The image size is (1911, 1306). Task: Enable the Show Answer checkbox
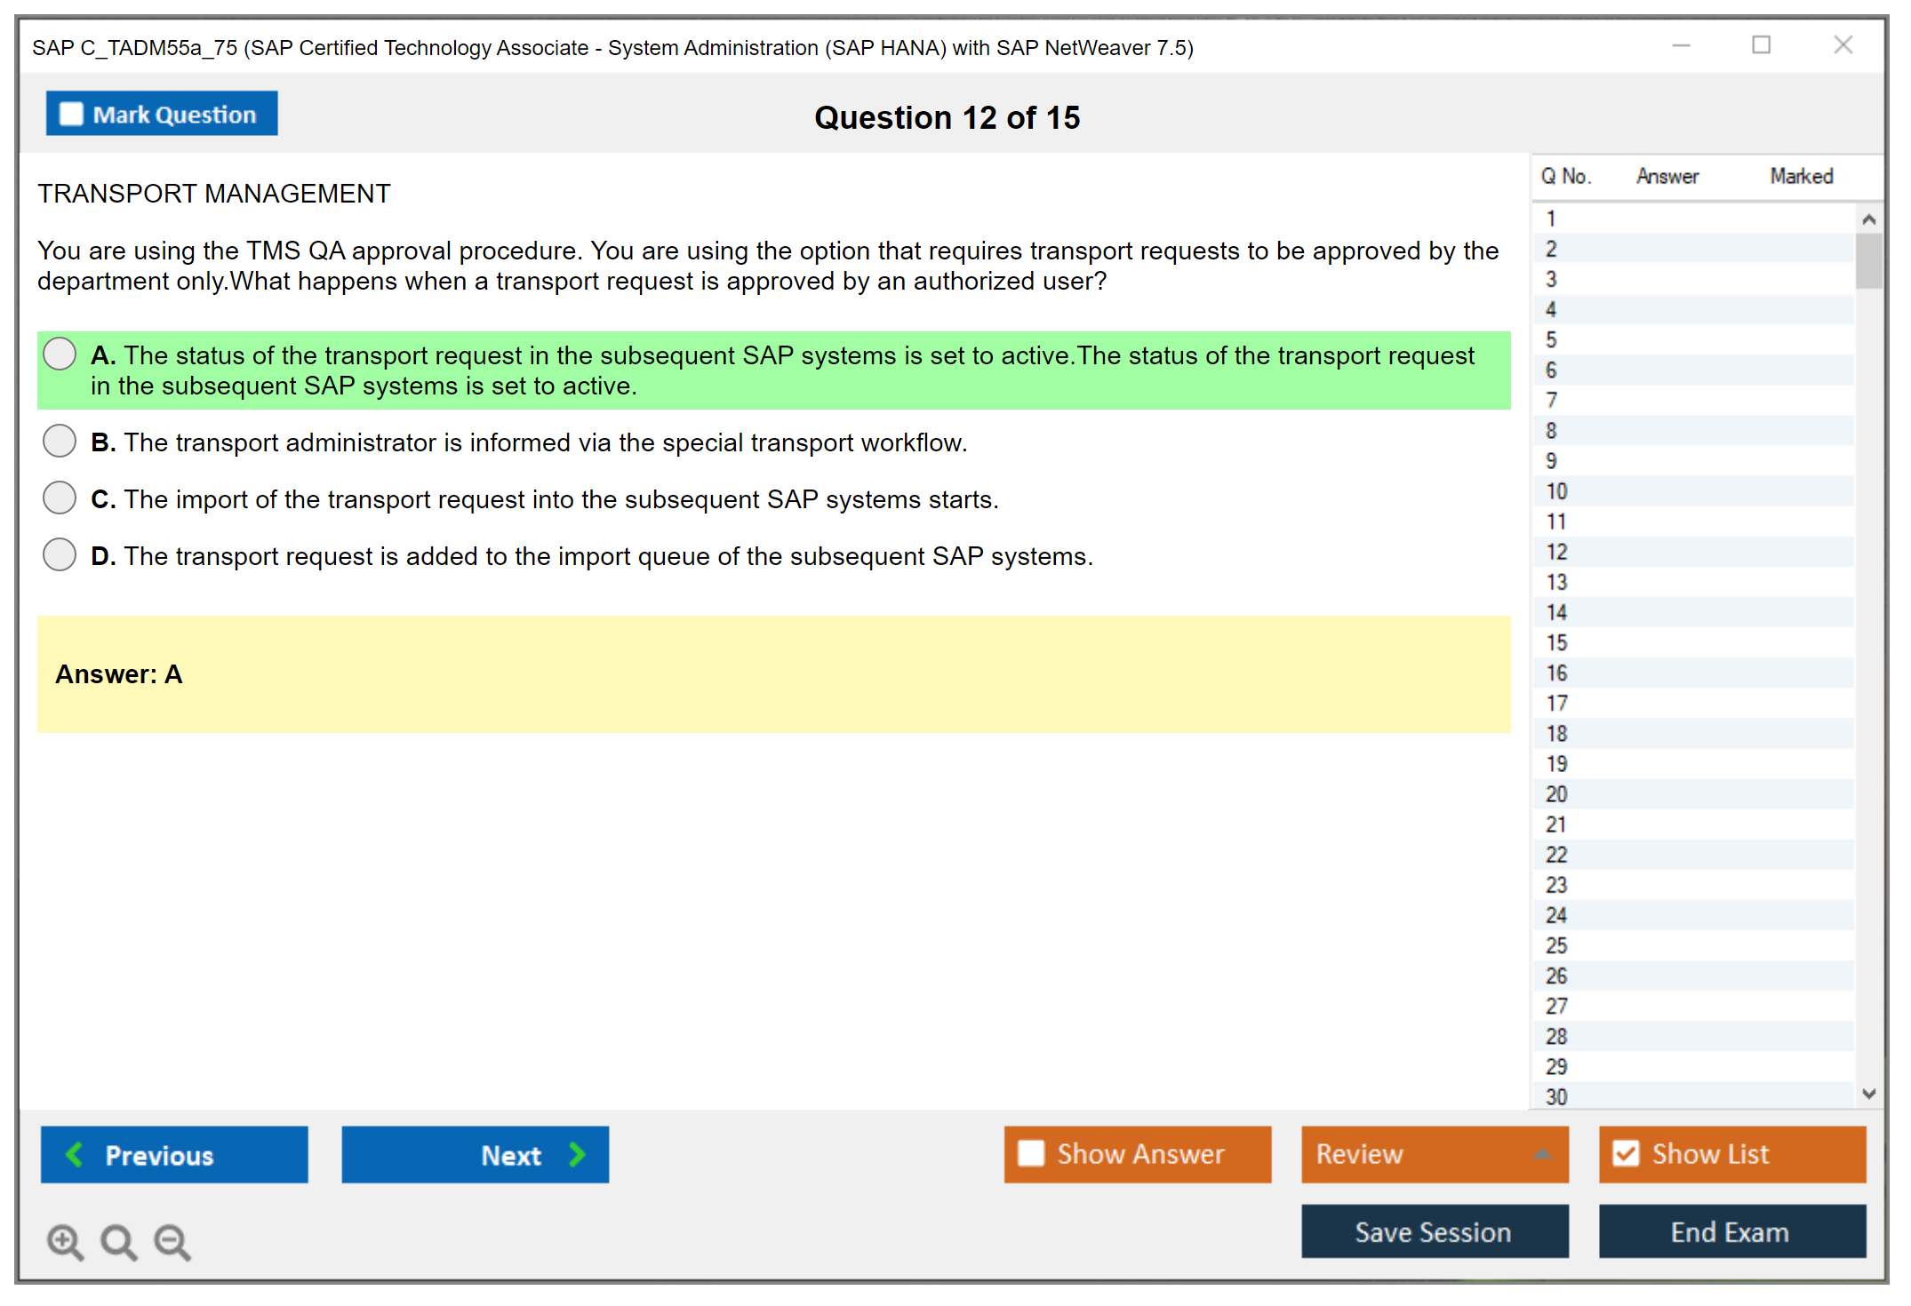[x=1031, y=1153]
